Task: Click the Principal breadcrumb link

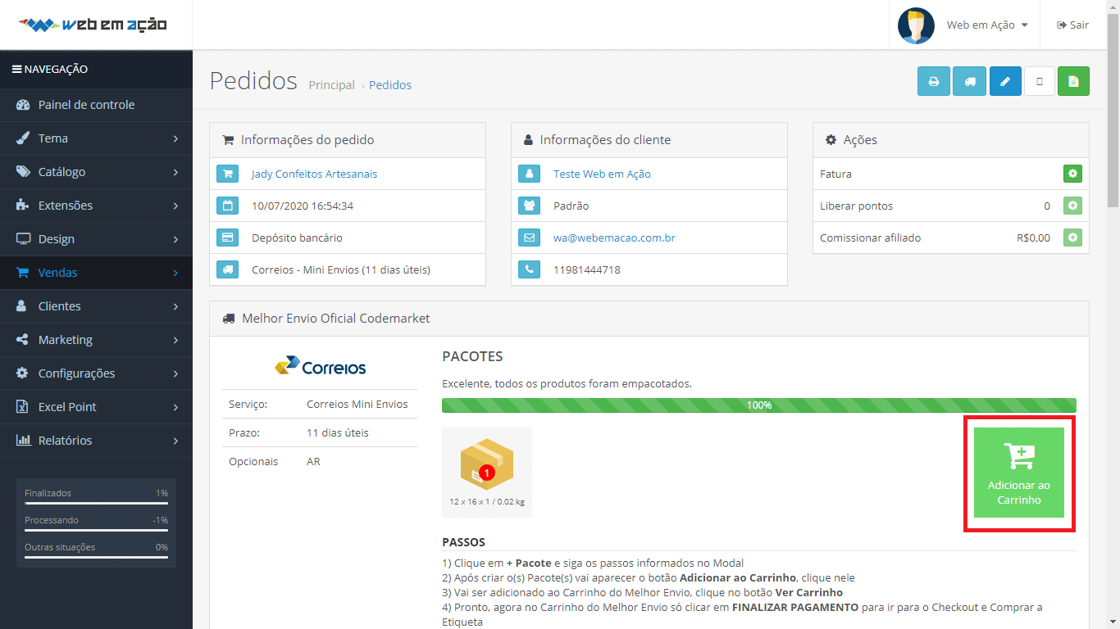Action: coord(332,85)
